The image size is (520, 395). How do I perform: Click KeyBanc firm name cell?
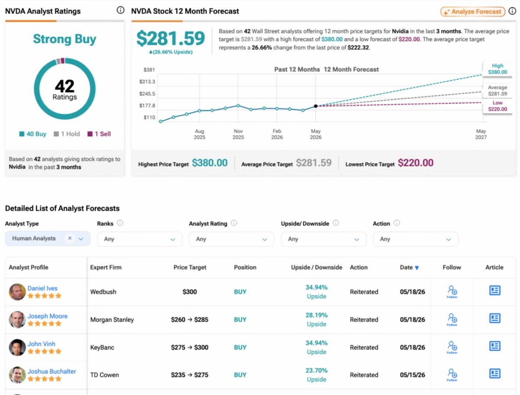click(x=103, y=347)
